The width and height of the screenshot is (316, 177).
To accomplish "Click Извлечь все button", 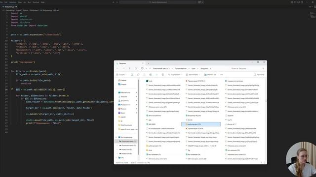I will coord(210,75).
